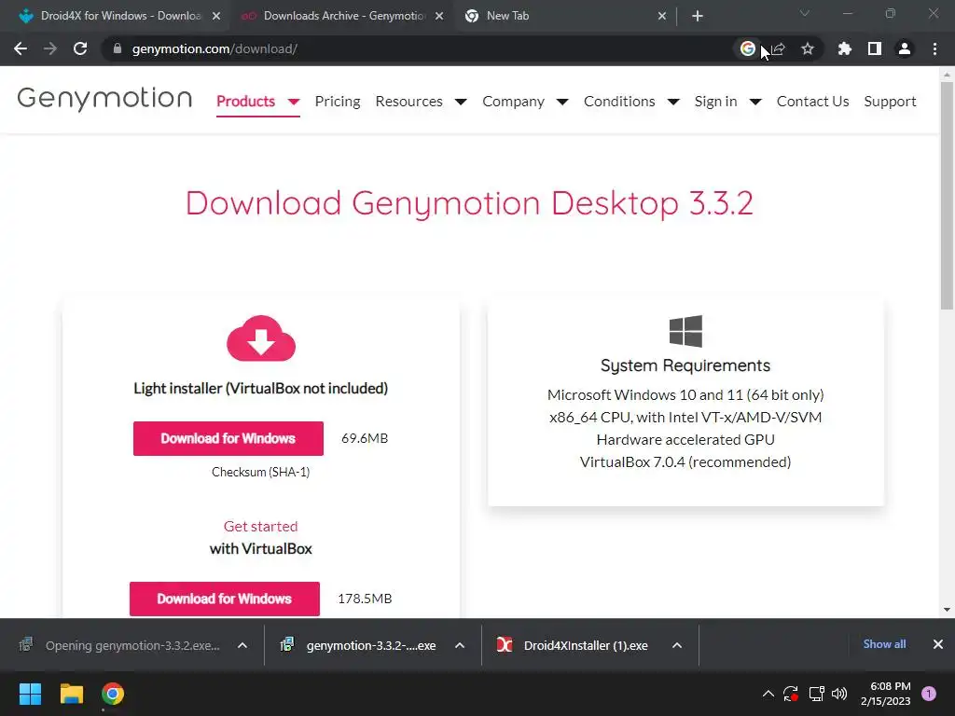Open the Sign in menu
The width and height of the screenshot is (955, 716).
(x=715, y=101)
